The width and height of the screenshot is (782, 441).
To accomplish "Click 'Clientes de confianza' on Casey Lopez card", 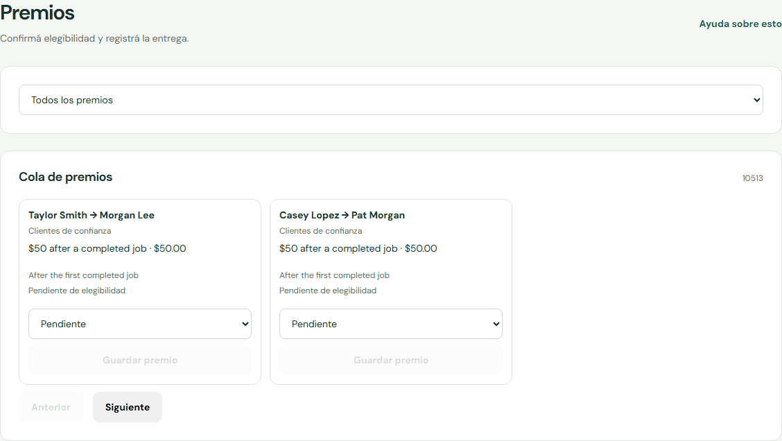I will [x=321, y=231].
